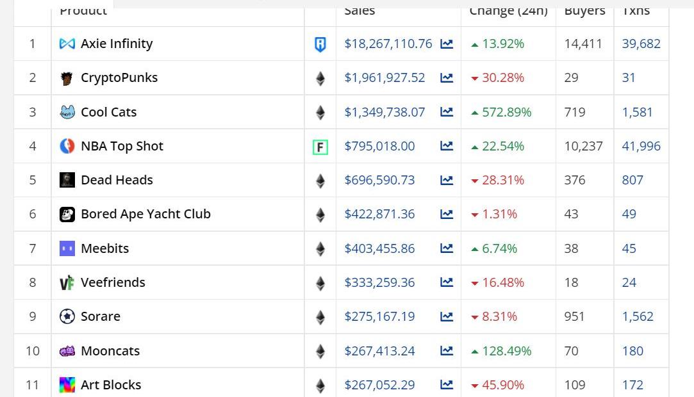Open the Dead Heads product name

click(117, 180)
